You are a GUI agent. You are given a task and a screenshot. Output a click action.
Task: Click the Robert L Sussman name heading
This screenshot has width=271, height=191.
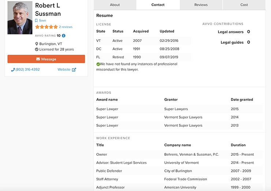click(48, 10)
